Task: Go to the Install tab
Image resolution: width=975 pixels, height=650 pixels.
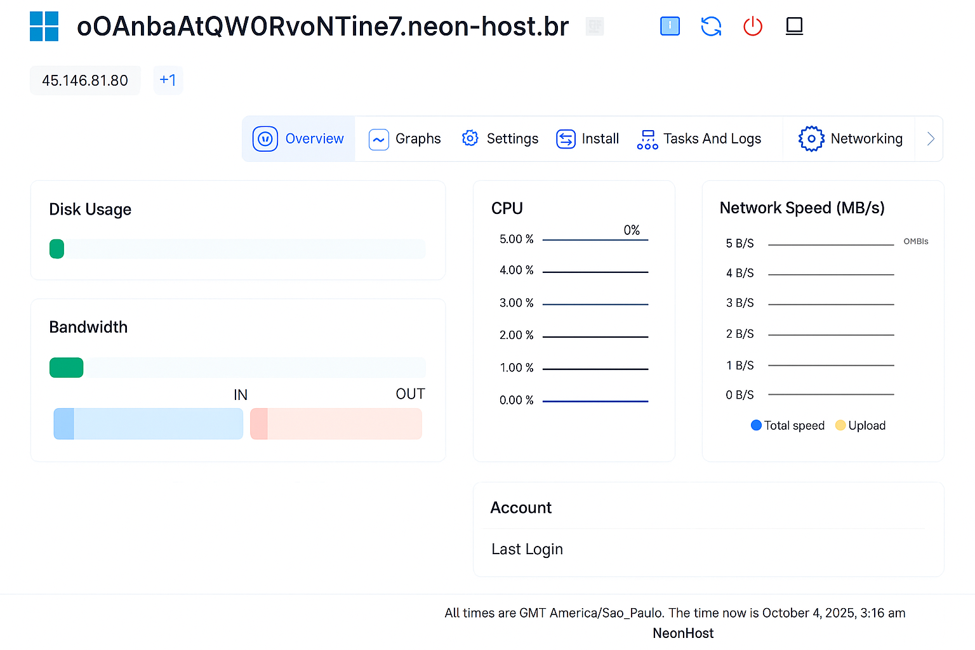Action: tap(588, 138)
